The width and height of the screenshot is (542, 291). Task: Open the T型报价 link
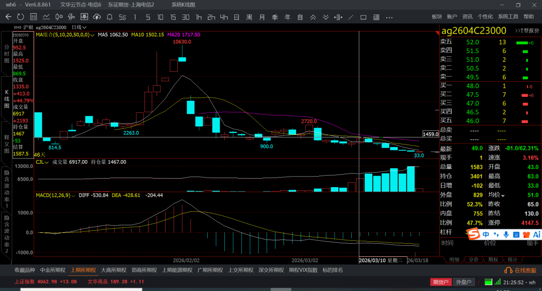click(526, 31)
